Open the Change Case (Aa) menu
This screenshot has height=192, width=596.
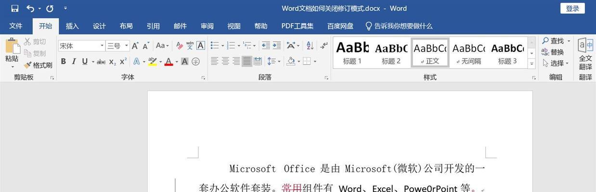pos(162,46)
